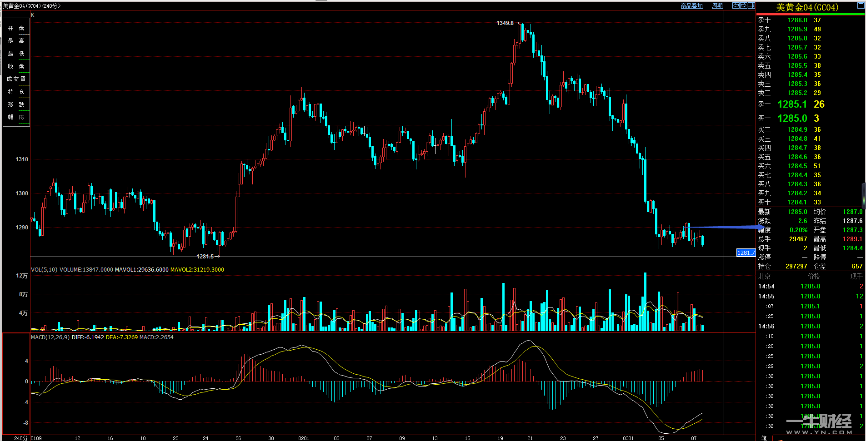This screenshot has width=866, height=441.
Task: Click the 1281.5 low price marker
Action: coord(205,257)
